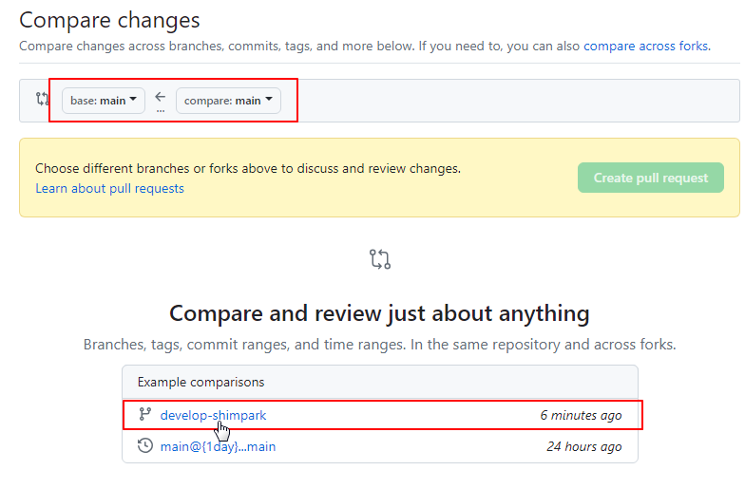This screenshot has width=745, height=489.
Task: Open the compare: main branch dropdown
Action: coord(228,101)
